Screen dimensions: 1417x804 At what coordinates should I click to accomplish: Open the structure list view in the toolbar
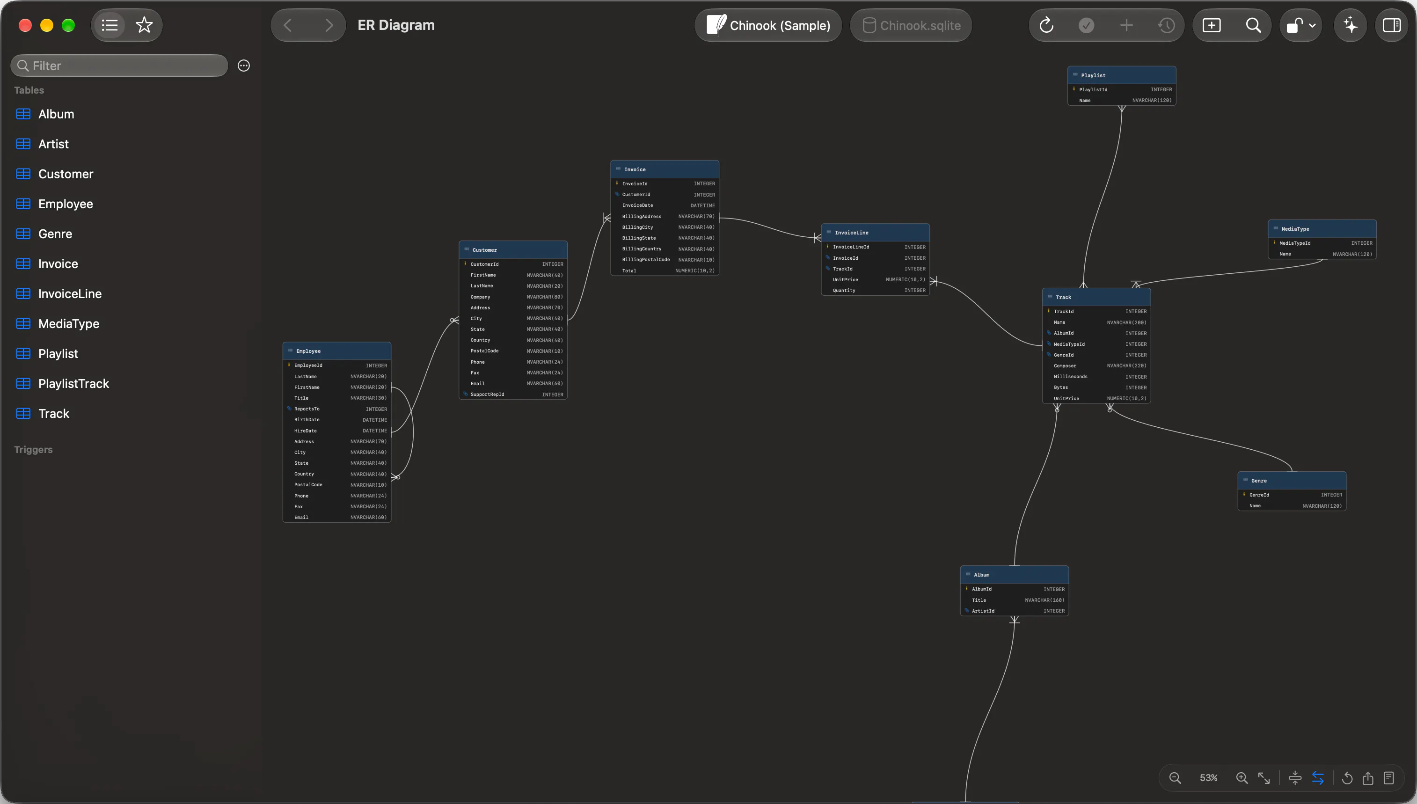(x=110, y=25)
